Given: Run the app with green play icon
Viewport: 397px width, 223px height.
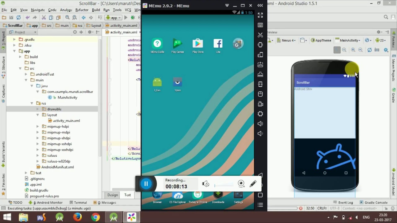Looking at the screenshot, I should (x=126, y=18).
